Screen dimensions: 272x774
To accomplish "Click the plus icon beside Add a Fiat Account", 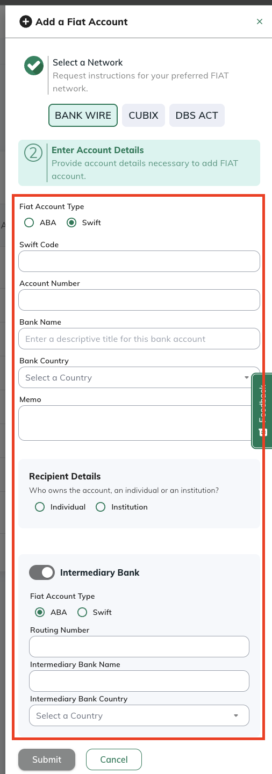I will (25, 22).
